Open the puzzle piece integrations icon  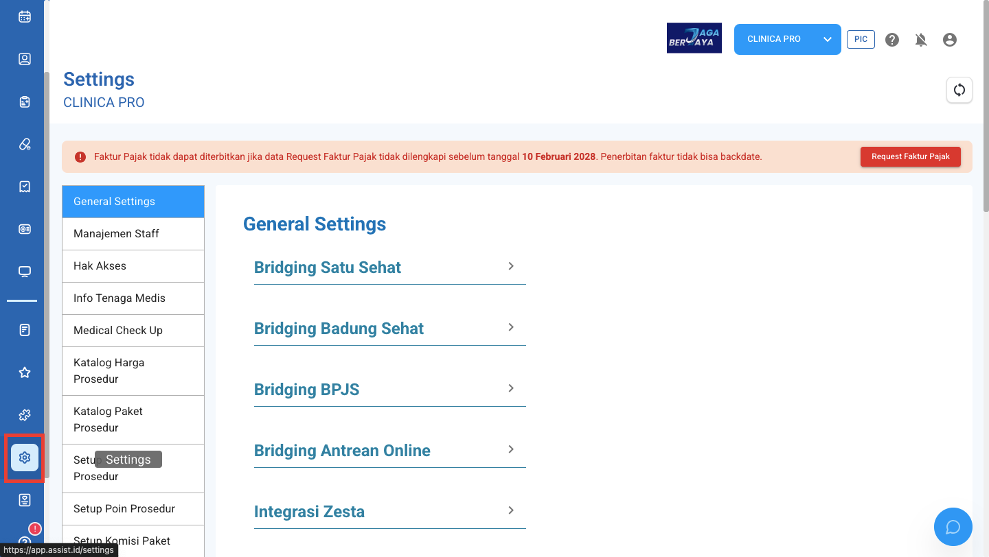[25, 415]
